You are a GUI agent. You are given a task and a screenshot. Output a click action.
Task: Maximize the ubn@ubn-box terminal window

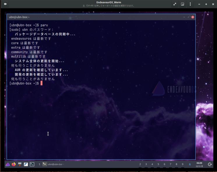click(188, 17)
